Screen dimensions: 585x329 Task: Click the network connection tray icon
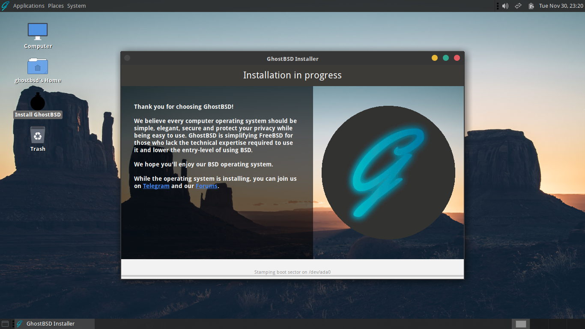pos(518,6)
